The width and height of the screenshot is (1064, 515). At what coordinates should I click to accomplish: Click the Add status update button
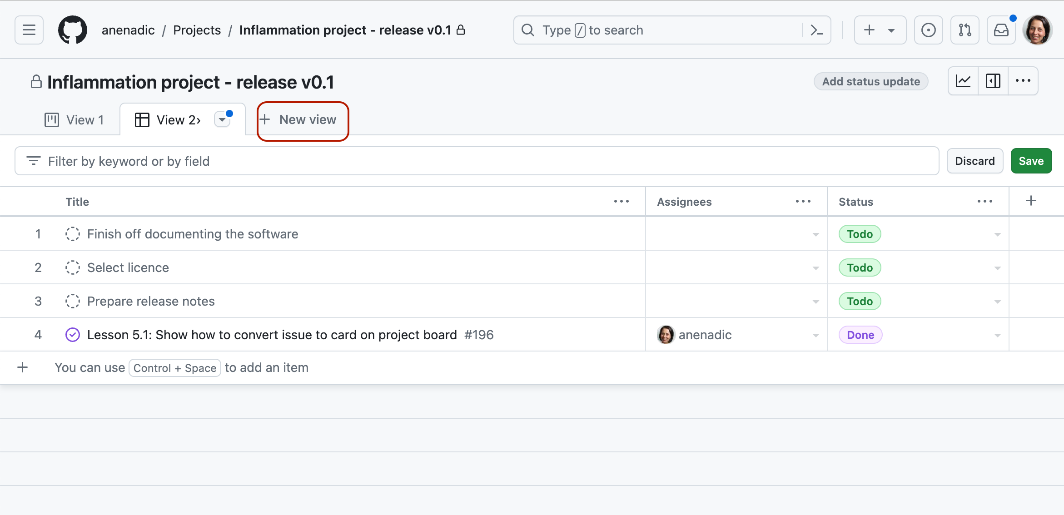[x=871, y=81]
